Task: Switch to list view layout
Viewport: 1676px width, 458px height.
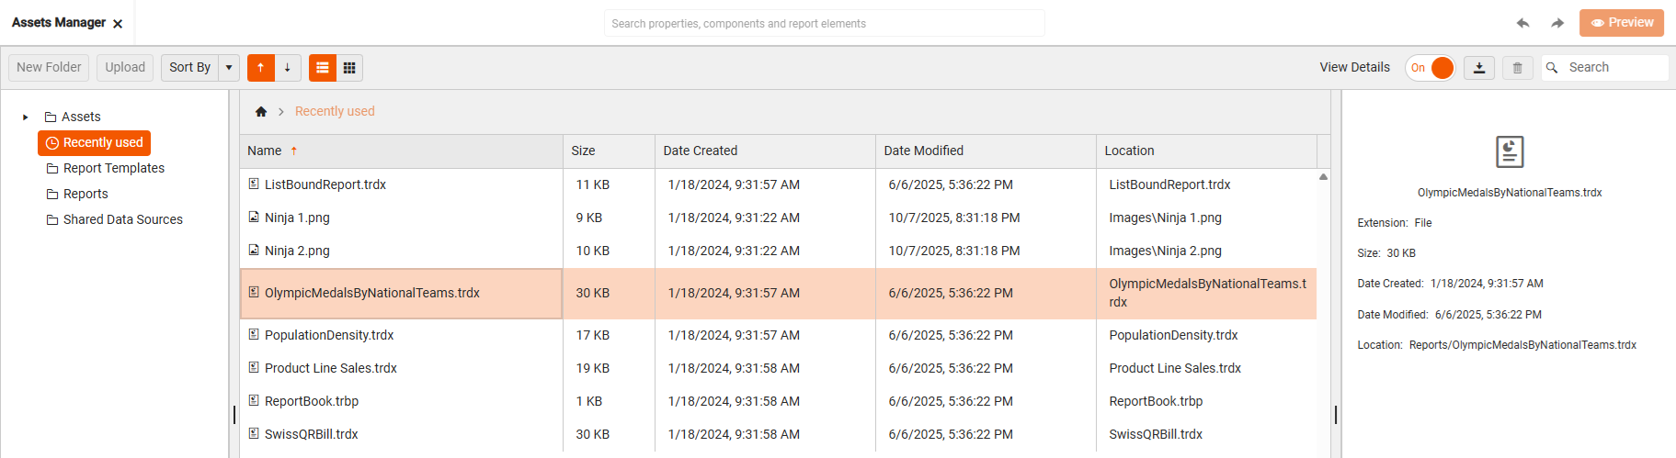Action: pos(323,68)
